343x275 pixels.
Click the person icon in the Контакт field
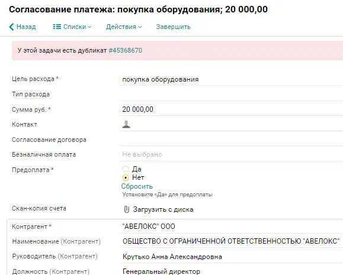click(126, 124)
